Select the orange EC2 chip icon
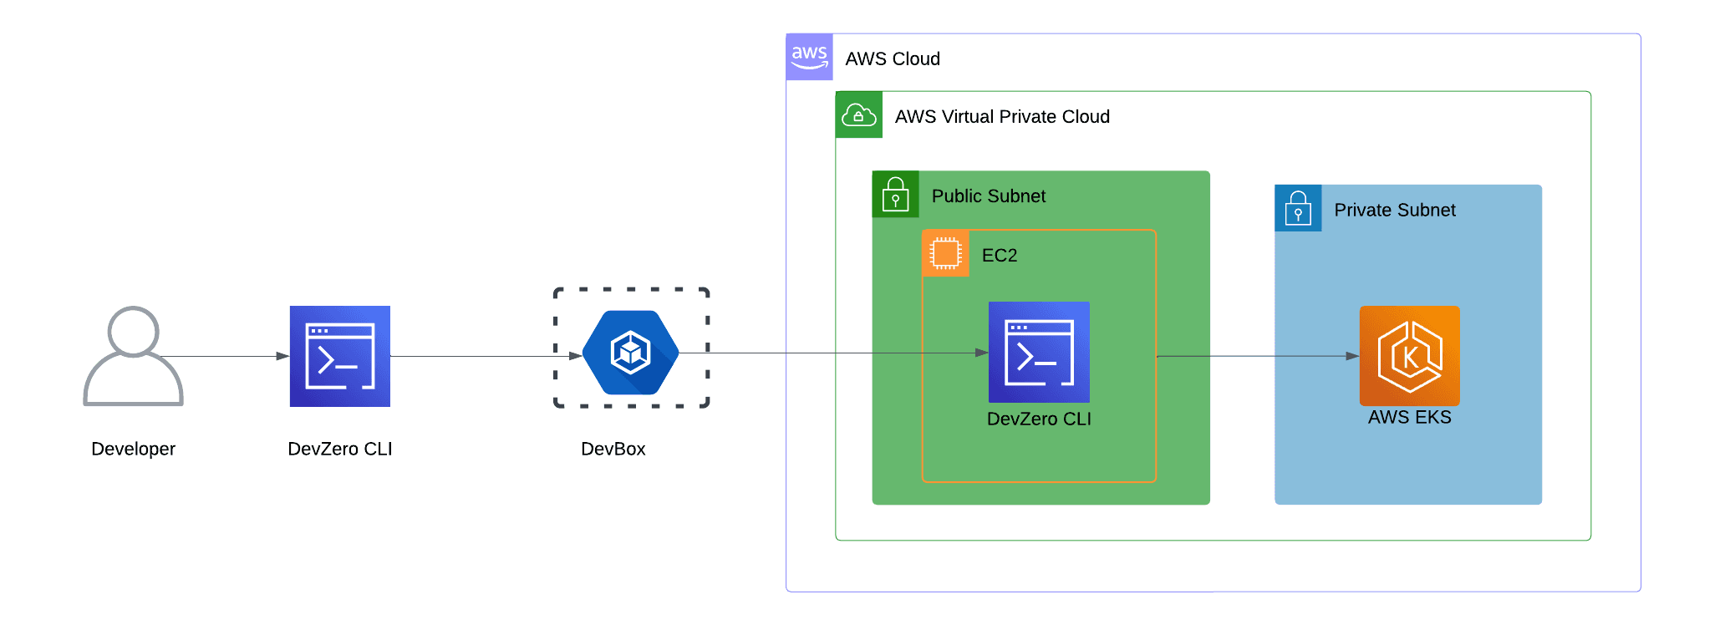This screenshot has width=1735, height=625. point(945,253)
